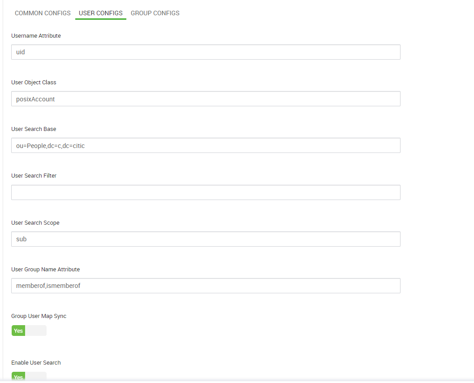Click into the User Search Base field

[x=206, y=145]
